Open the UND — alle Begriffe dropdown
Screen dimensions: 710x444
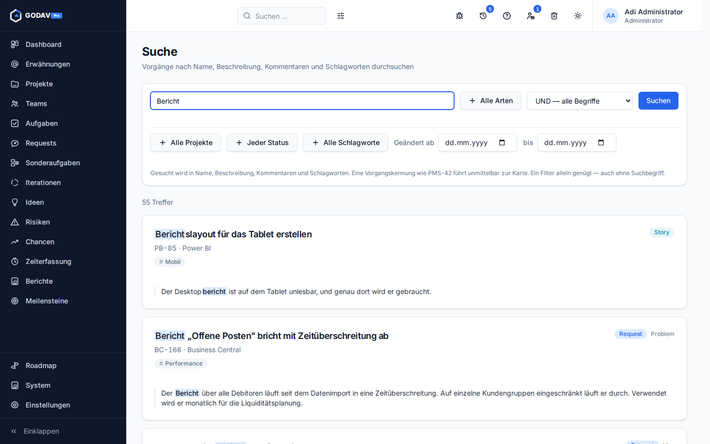click(580, 101)
